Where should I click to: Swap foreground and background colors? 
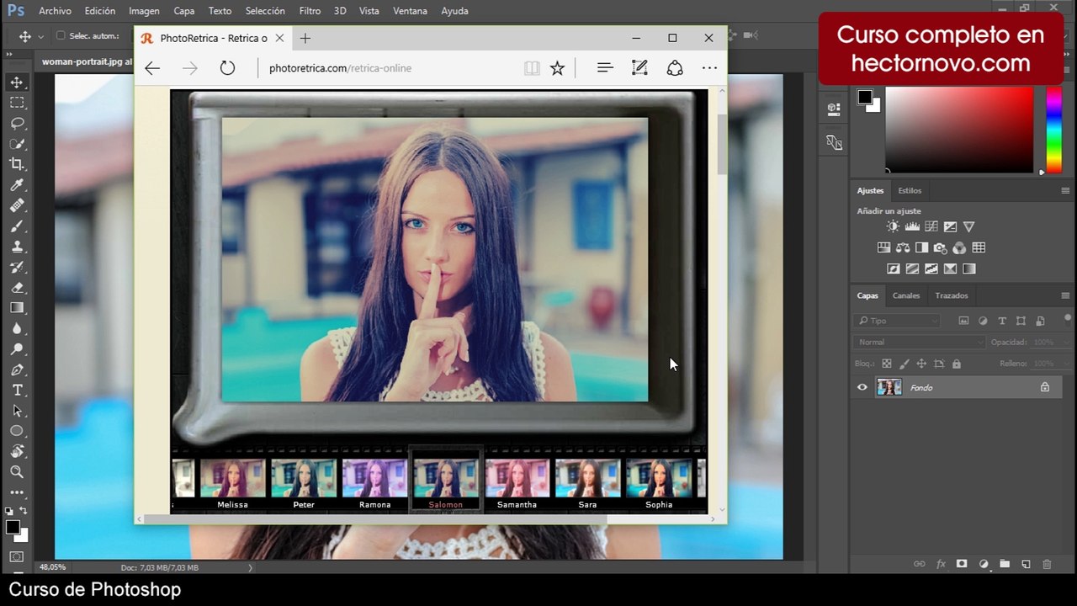pyautogui.click(x=23, y=511)
